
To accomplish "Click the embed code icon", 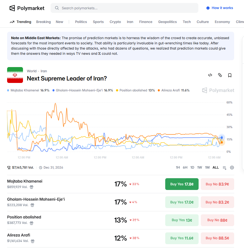I will [x=210, y=75].
